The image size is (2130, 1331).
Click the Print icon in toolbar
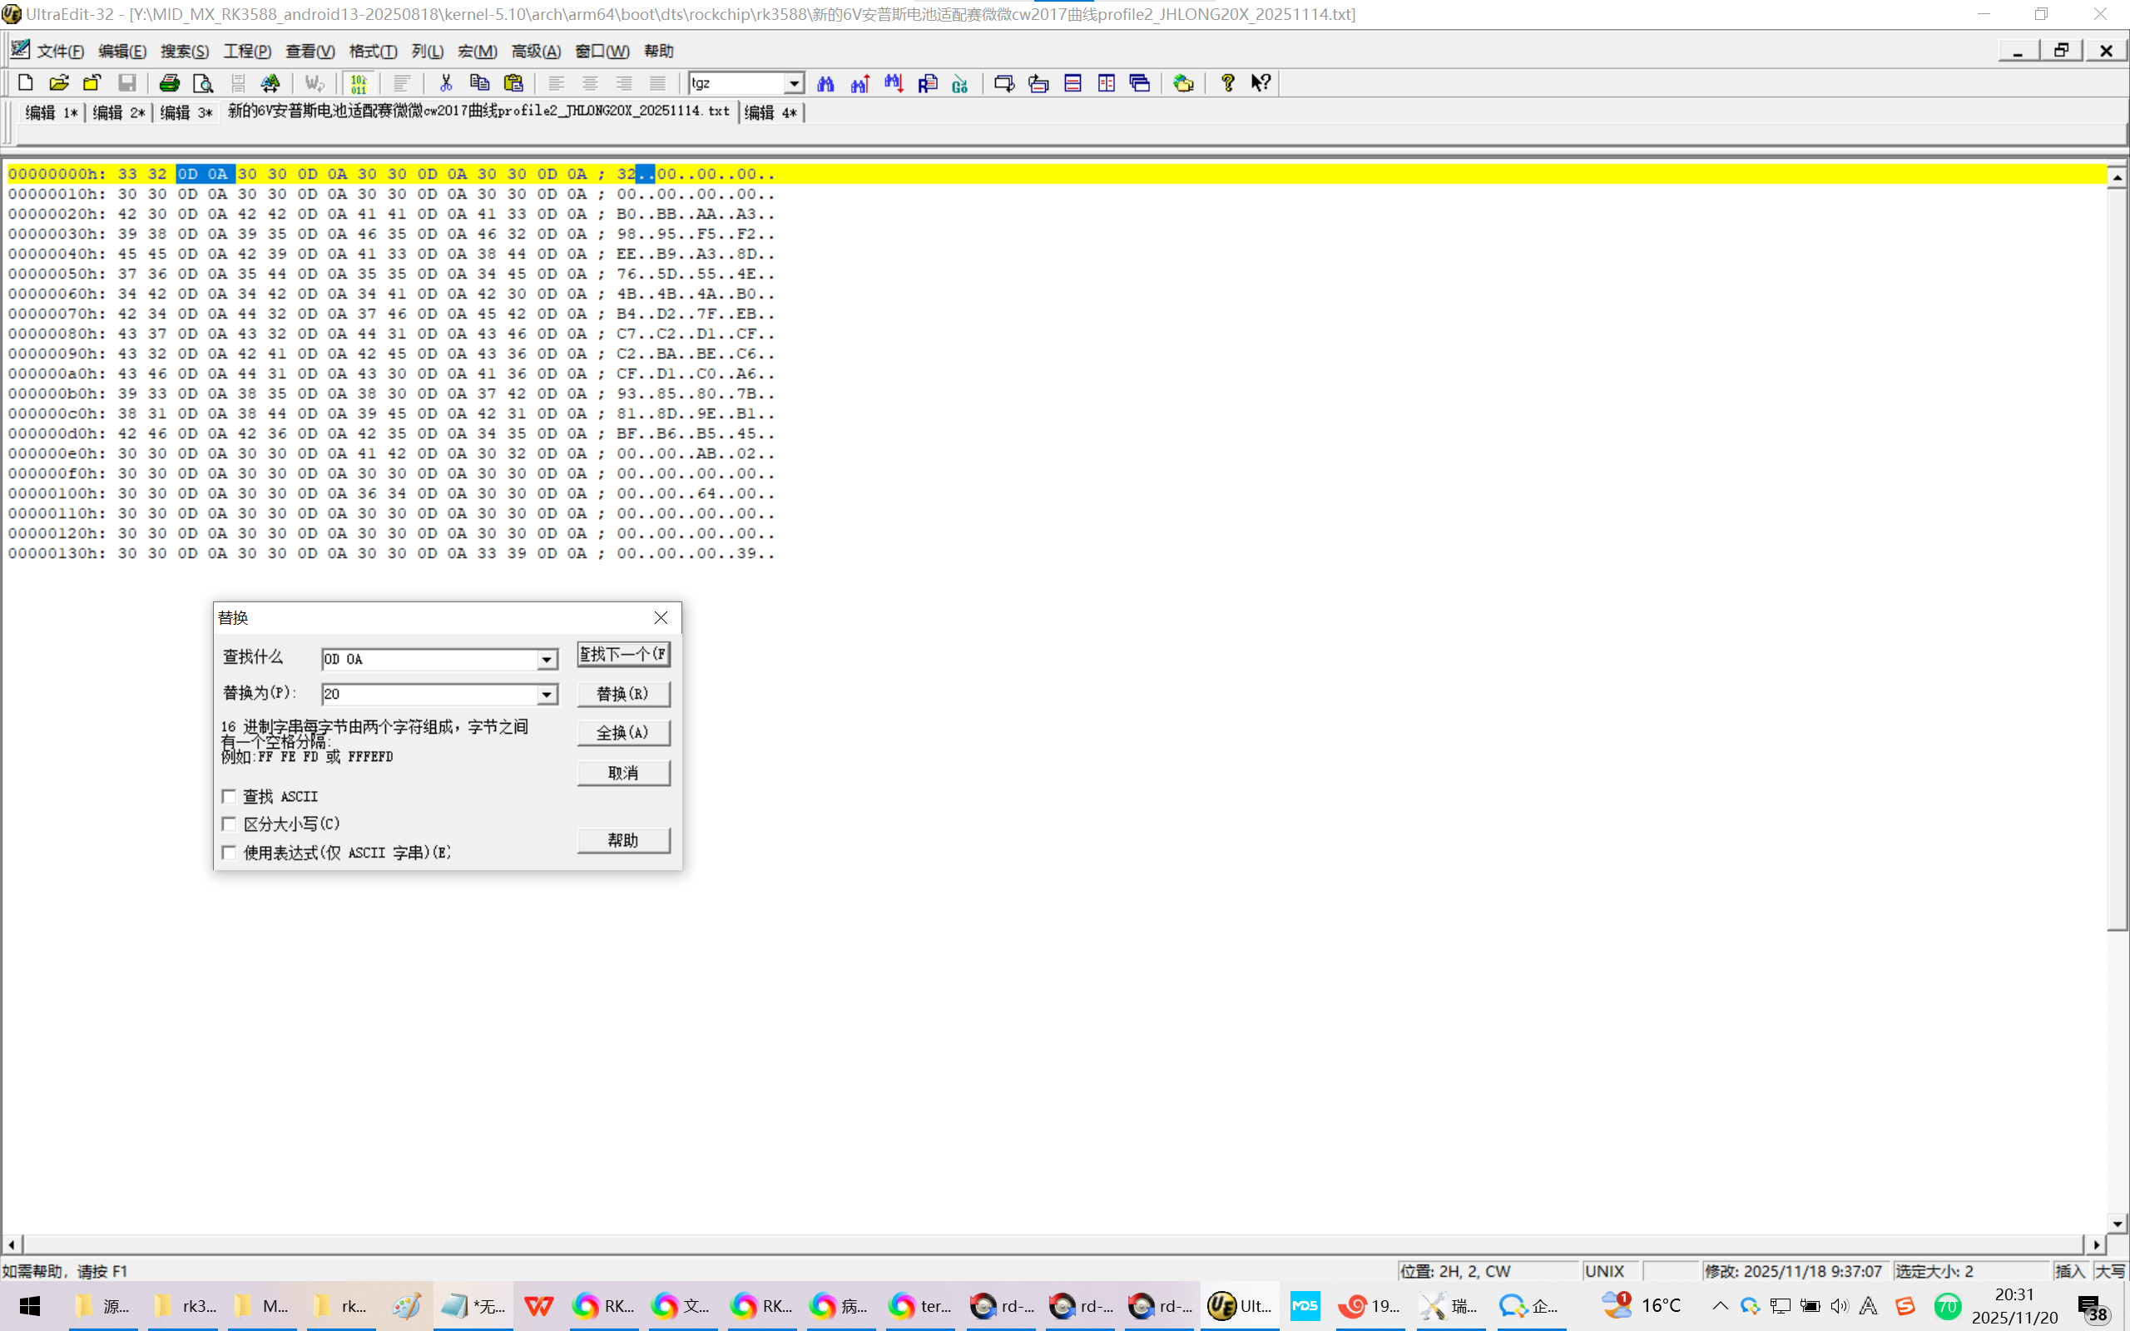[x=169, y=82]
